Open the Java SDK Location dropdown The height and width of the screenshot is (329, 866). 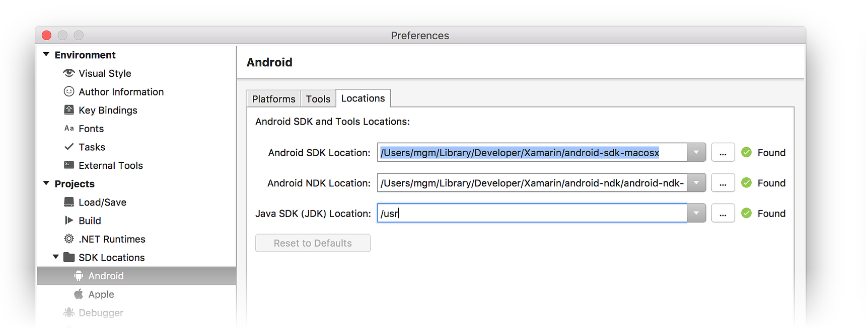pyautogui.click(x=696, y=213)
